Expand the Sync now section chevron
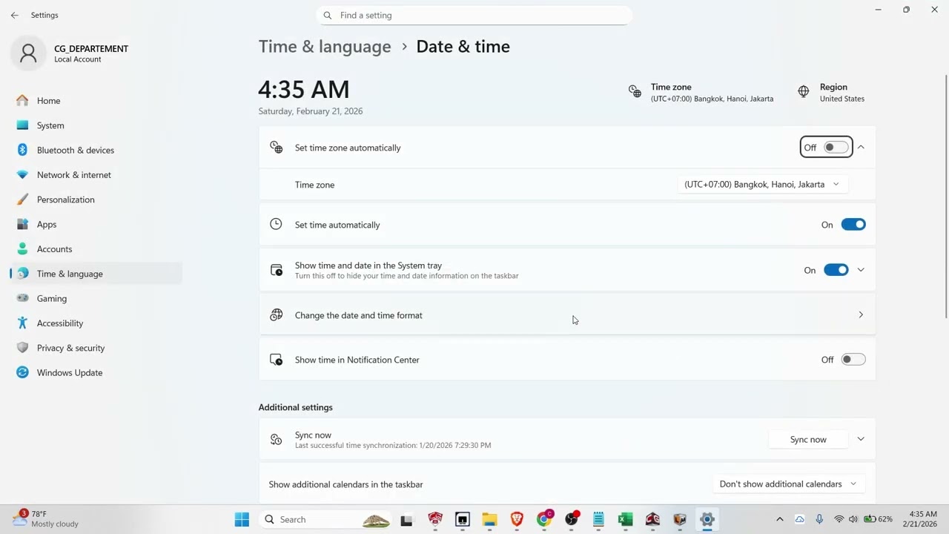949x534 pixels. (861, 439)
